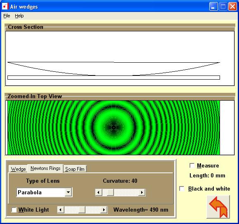Click the curvature slider left arrow
239x224 pixels.
(99, 193)
